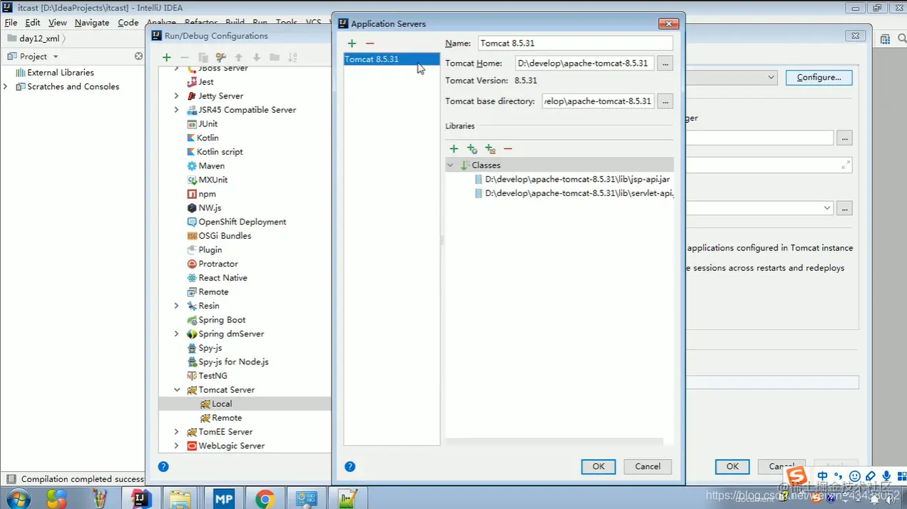Cancel the Application Servers dialog
907x509 pixels.
point(647,466)
